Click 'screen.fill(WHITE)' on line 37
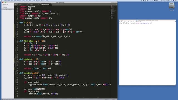This screenshot has width=178, height=100. [x=34, y=89]
